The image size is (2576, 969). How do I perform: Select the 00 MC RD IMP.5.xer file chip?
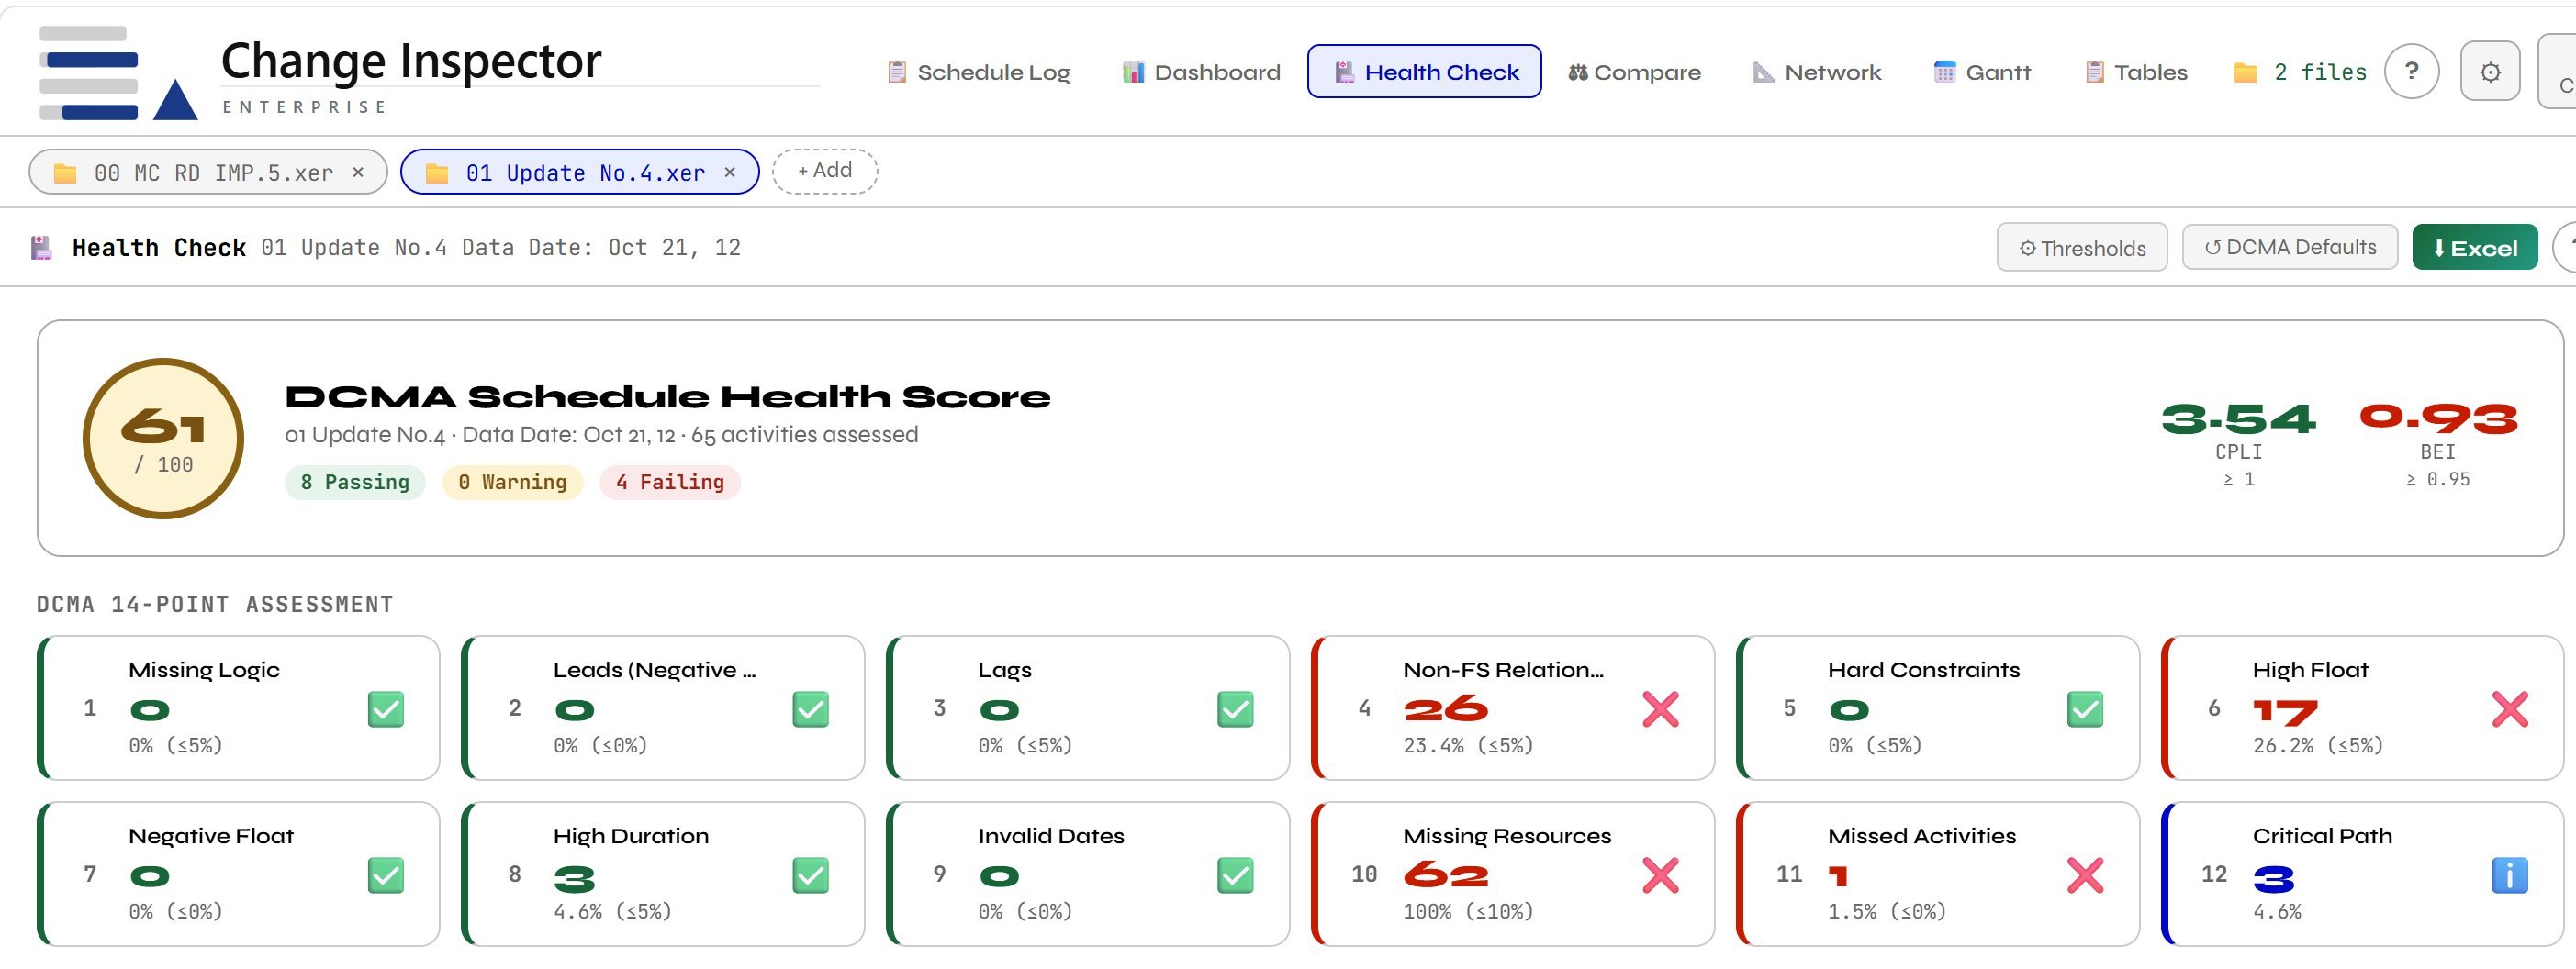[x=207, y=173]
